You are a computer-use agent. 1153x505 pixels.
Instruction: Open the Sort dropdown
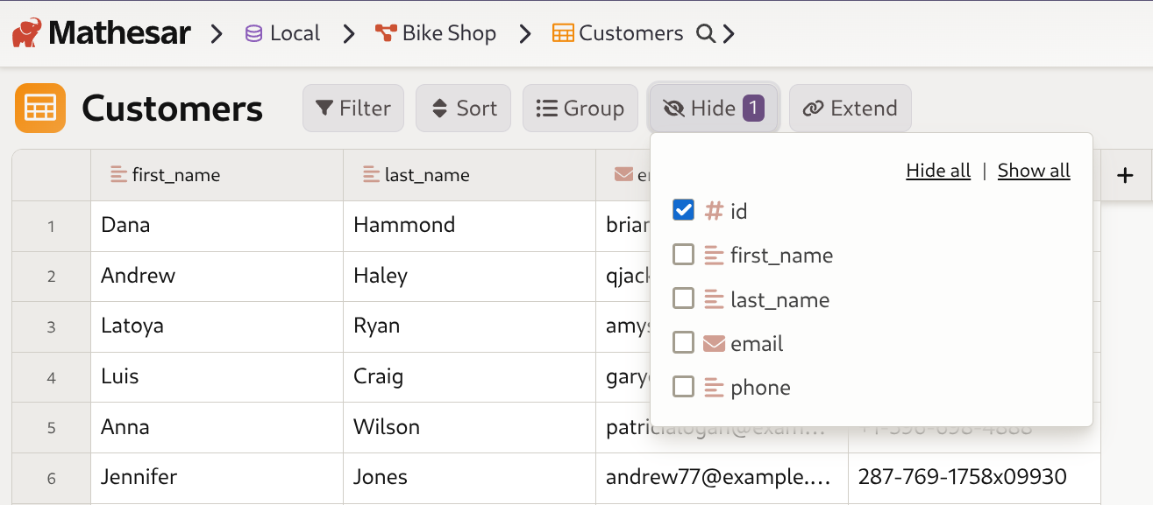(x=463, y=108)
